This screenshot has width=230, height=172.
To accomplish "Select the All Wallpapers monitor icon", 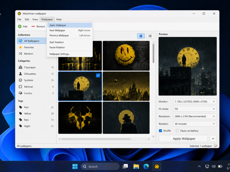I will point(20,41).
